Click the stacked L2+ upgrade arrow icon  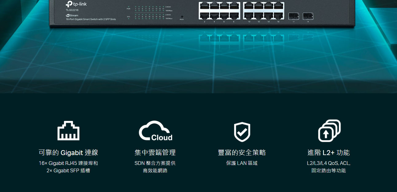pyautogui.click(x=329, y=131)
